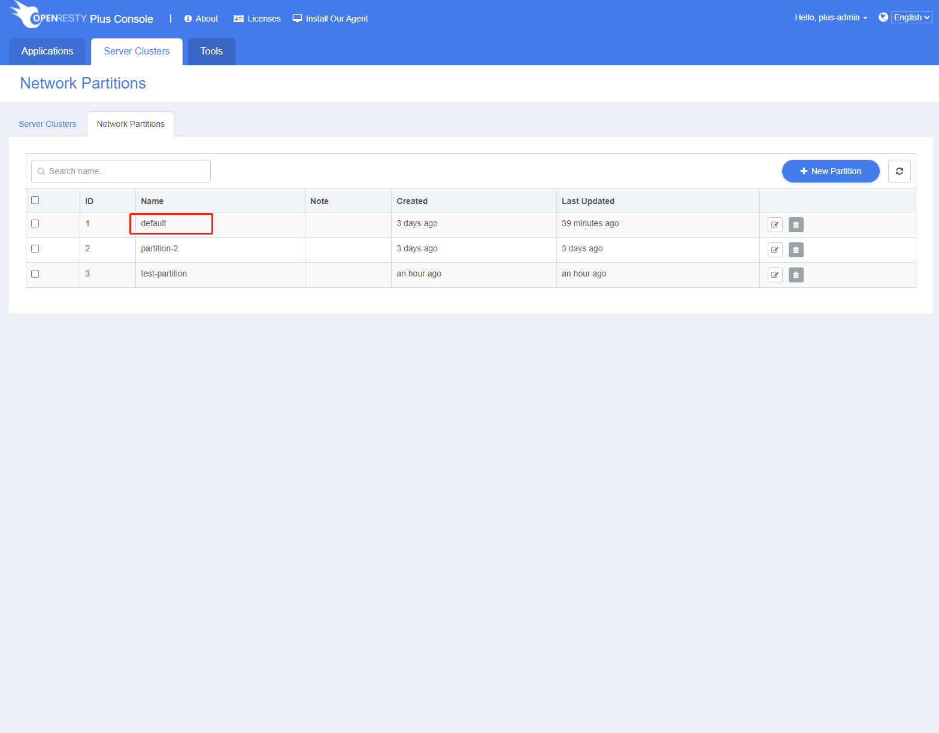Focus the Search name input field
Viewport: 939px width, 733px height.
pyautogui.click(x=121, y=171)
